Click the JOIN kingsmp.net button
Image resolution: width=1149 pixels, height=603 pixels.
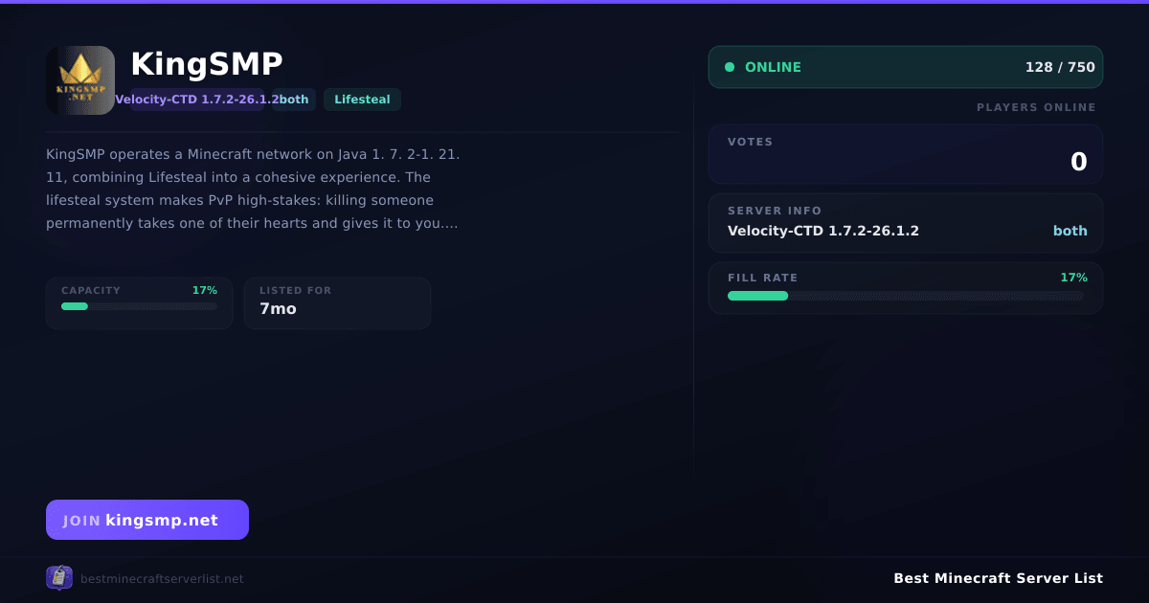[x=147, y=520]
